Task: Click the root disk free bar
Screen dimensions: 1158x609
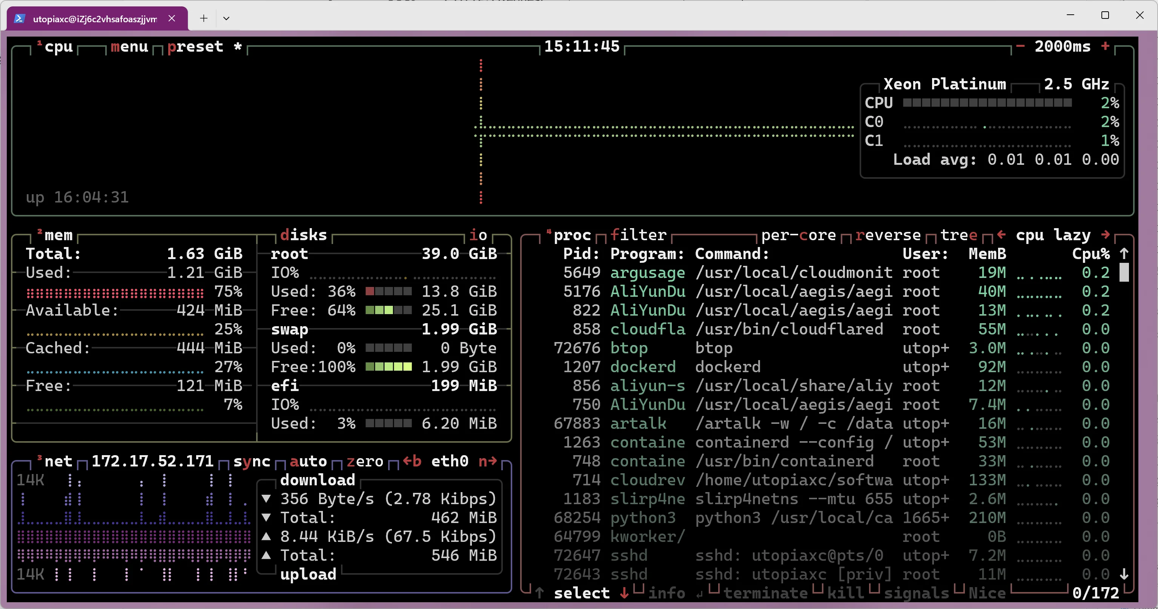Action: coord(389,311)
